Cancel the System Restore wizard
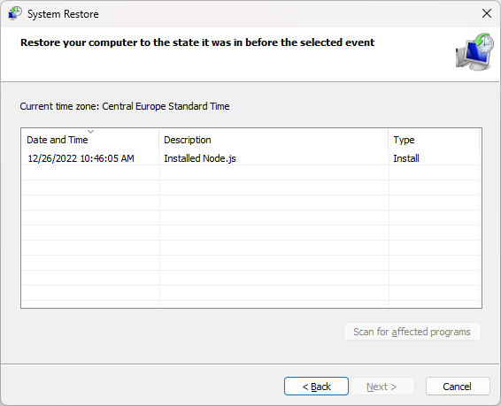 (458, 387)
